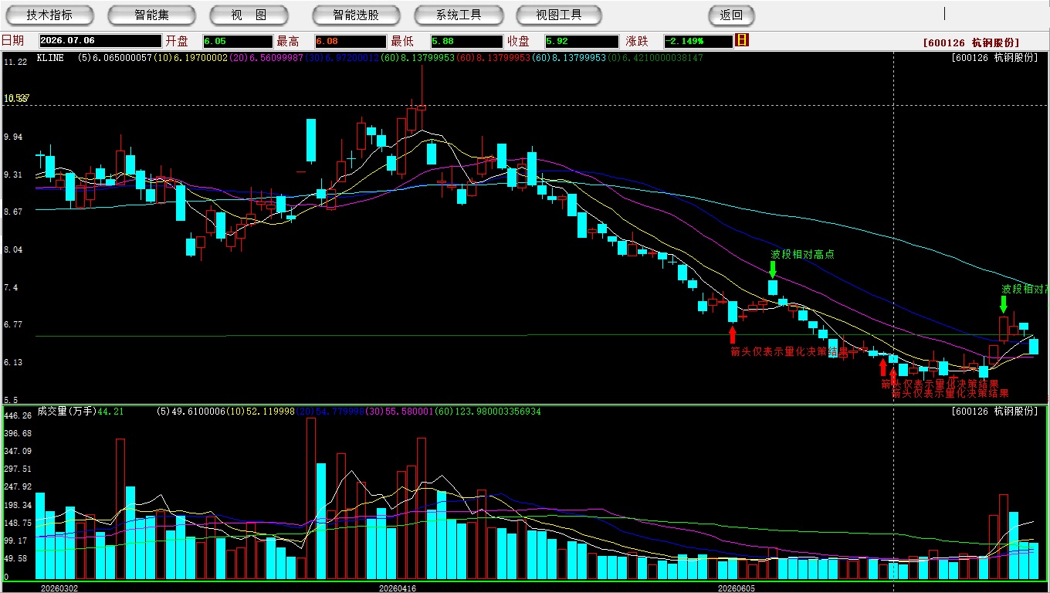Click the (5)6.065000057 moving average value
The width and height of the screenshot is (1050, 593).
pyautogui.click(x=115, y=58)
